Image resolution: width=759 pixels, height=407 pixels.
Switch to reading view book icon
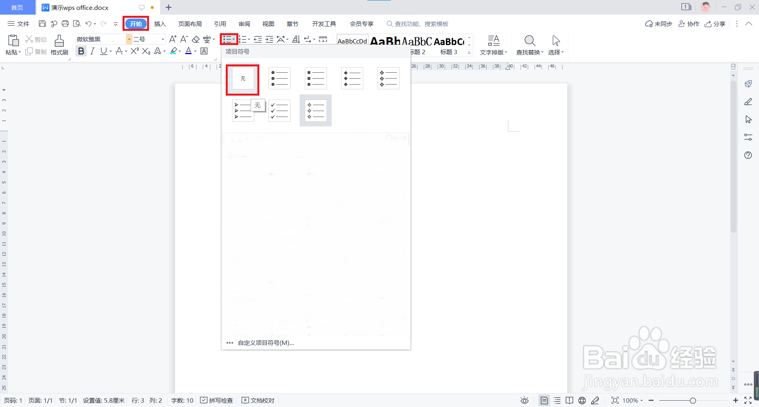pos(569,400)
